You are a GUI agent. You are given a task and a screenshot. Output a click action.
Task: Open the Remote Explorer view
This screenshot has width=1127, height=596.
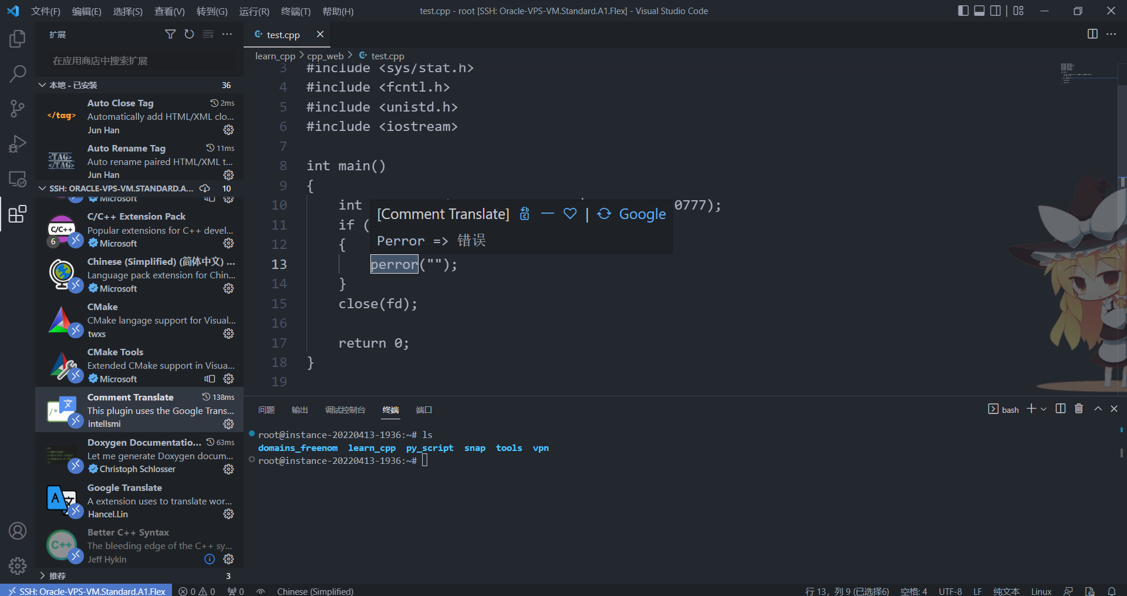17,179
